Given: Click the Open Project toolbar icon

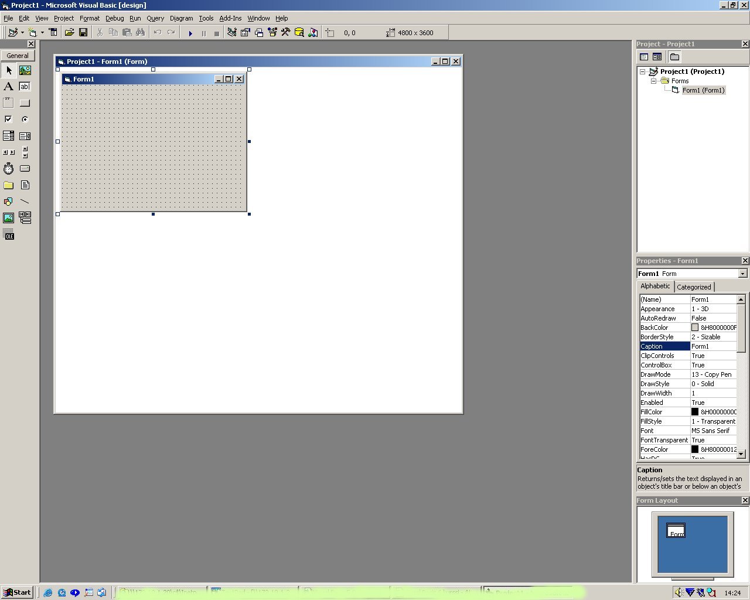Looking at the screenshot, I should [x=69, y=33].
